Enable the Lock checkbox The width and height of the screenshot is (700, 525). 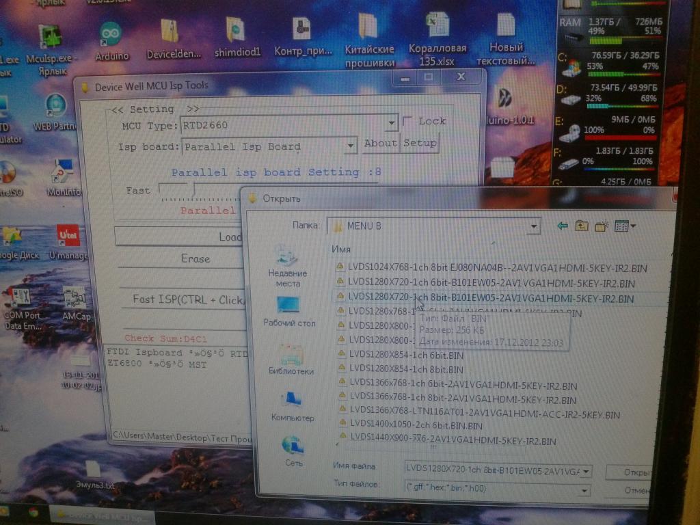click(408, 121)
